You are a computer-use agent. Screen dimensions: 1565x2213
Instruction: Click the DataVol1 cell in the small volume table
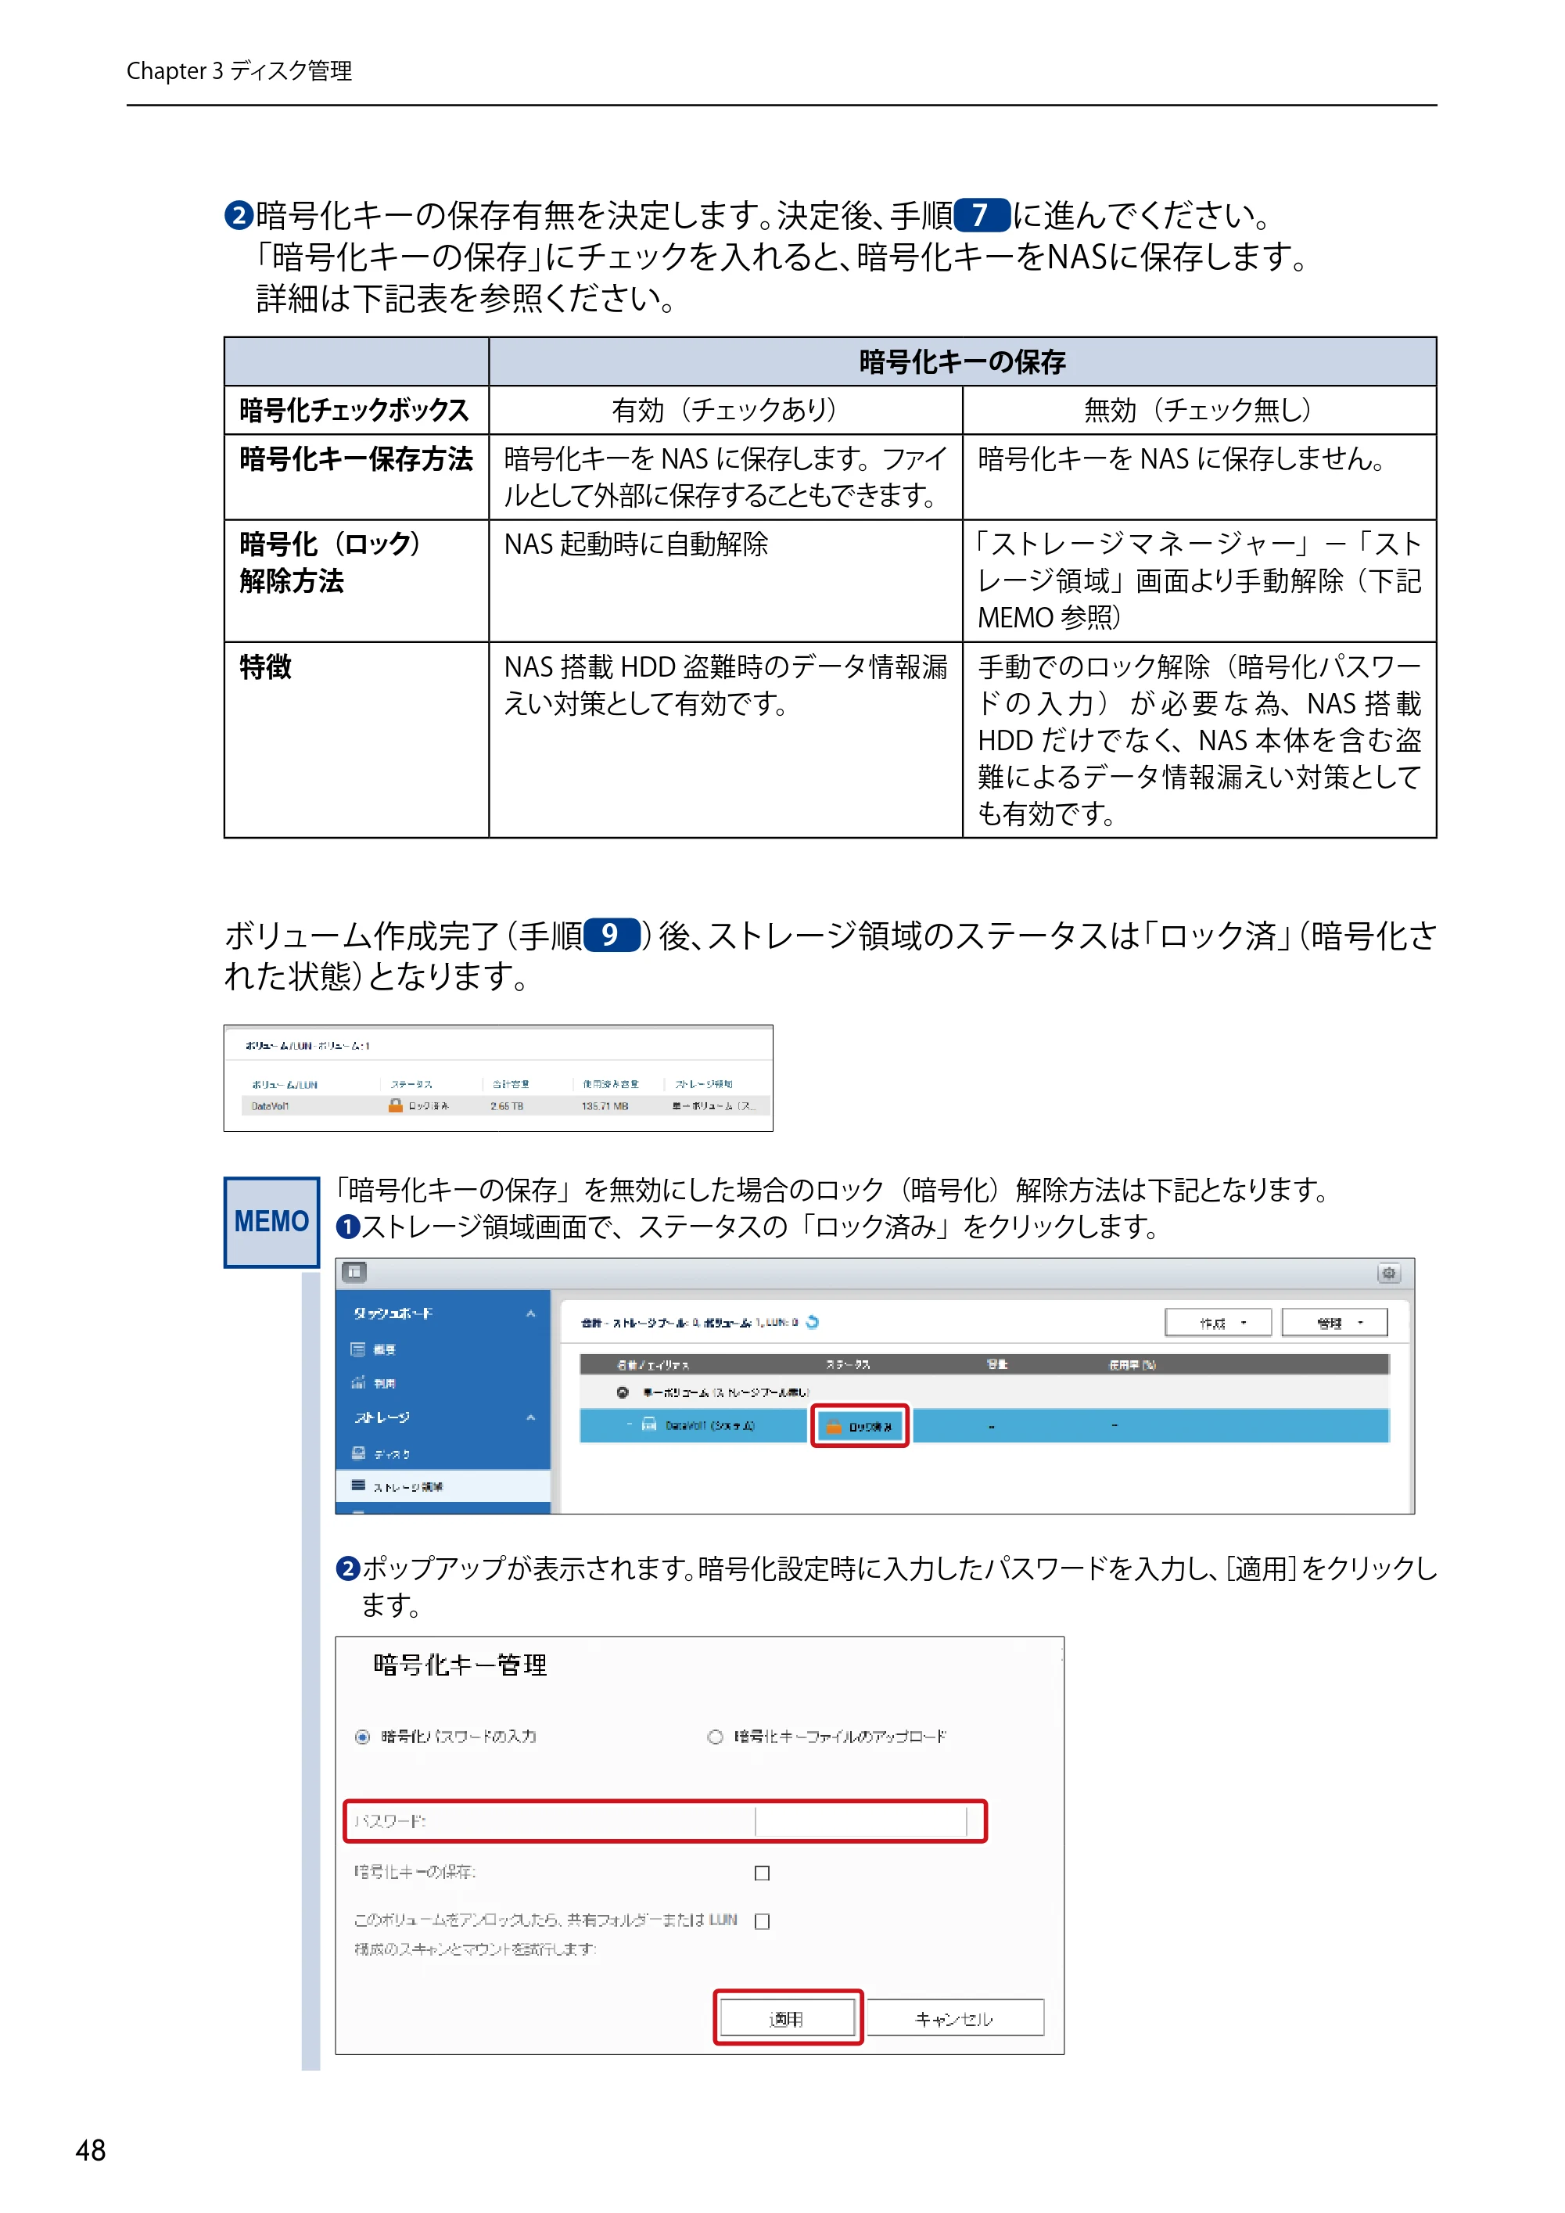tap(270, 1105)
